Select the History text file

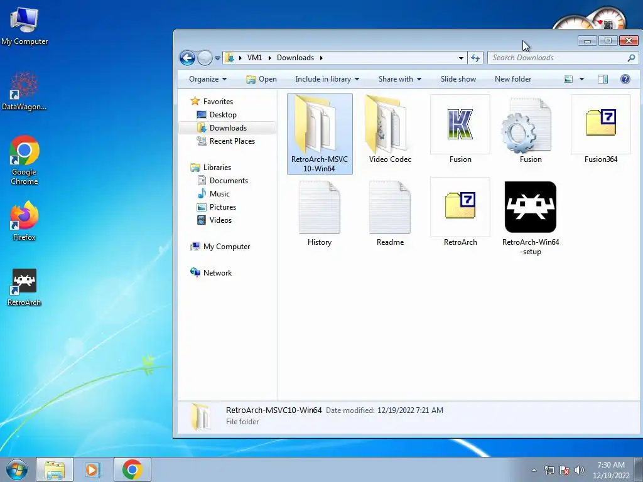pos(320,213)
